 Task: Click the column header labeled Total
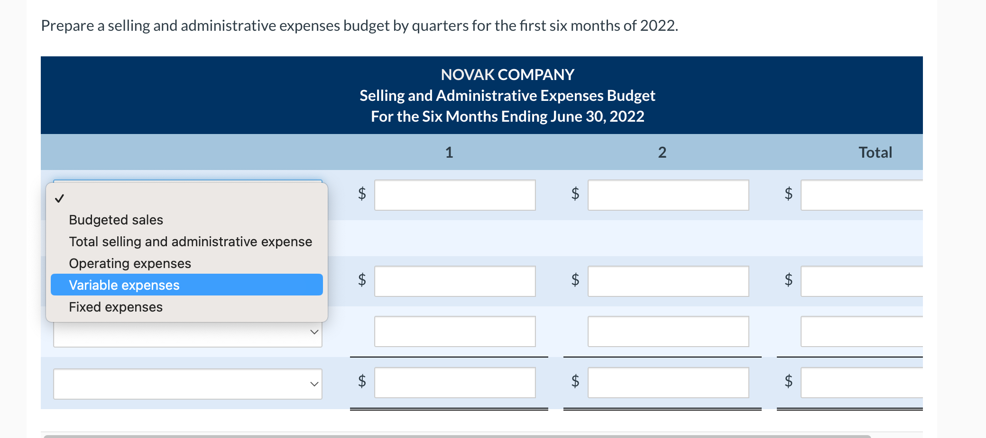(x=875, y=152)
